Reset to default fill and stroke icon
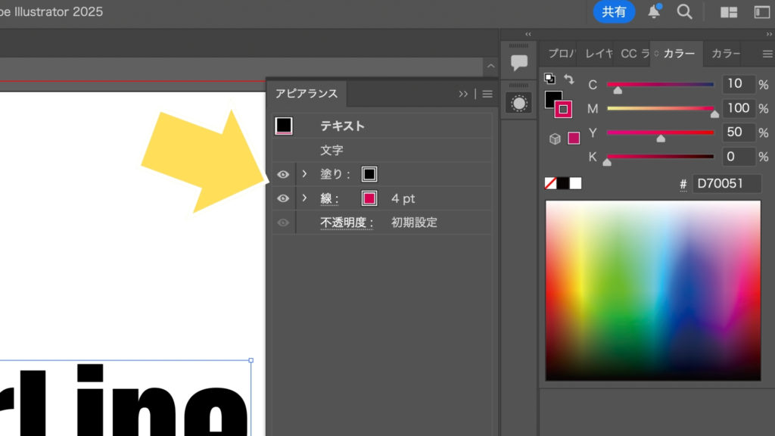The image size is (775, 436). click(549, 79)
